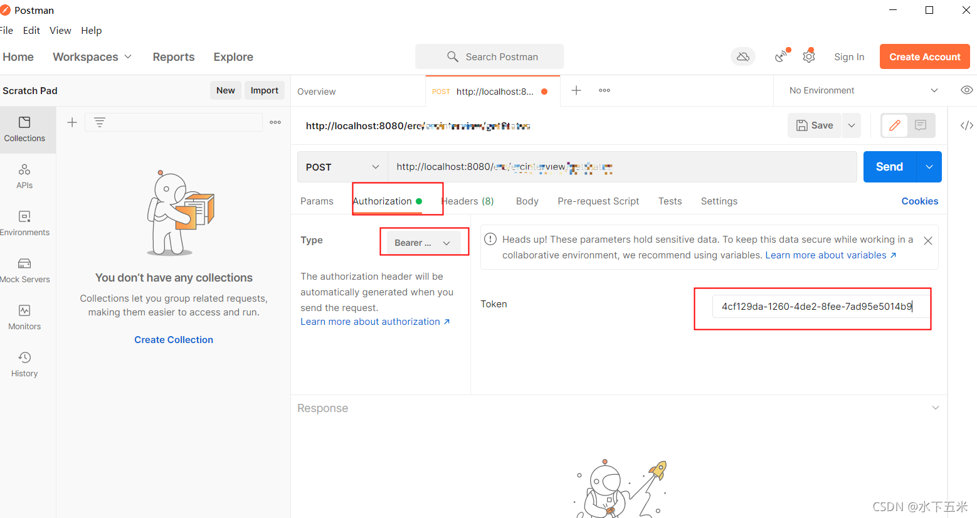Click the satellite capture requests icon

781,56
